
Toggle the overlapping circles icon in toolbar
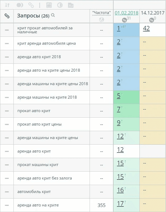tap(20, 5)
